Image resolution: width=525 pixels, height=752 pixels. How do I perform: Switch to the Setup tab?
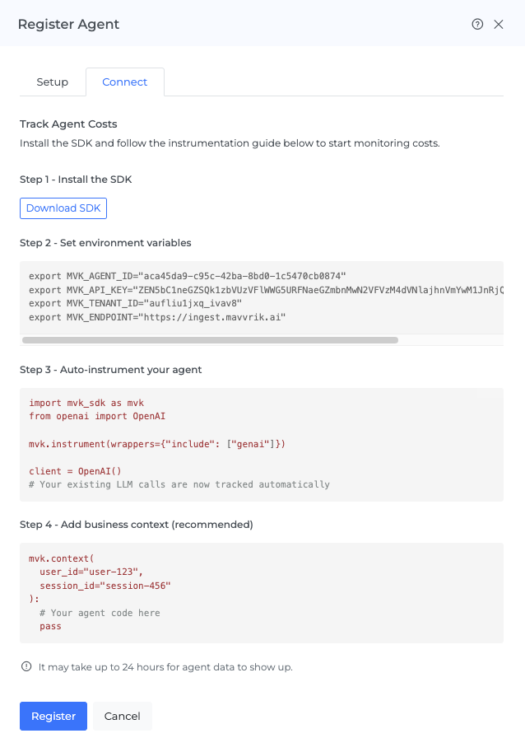tap(53, 82)
